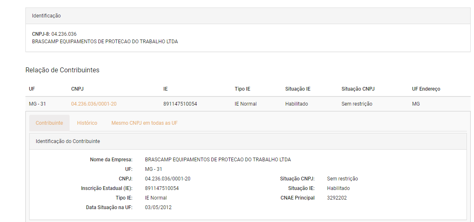Image resolution: width=474 pixels, height=222 pixels.
Task: Click the CNPJ column header
Action: pyautogui.click(x=77, y=89)
